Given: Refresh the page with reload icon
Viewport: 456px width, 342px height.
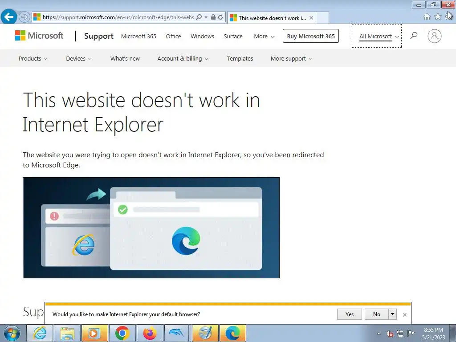Looking at the screenshot, I should (221, 17).
